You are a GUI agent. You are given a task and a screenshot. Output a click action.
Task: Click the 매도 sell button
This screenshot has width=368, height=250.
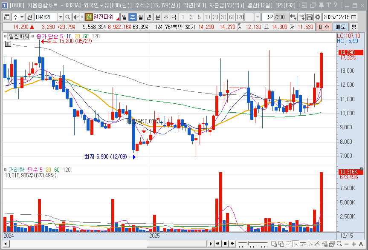341,27
